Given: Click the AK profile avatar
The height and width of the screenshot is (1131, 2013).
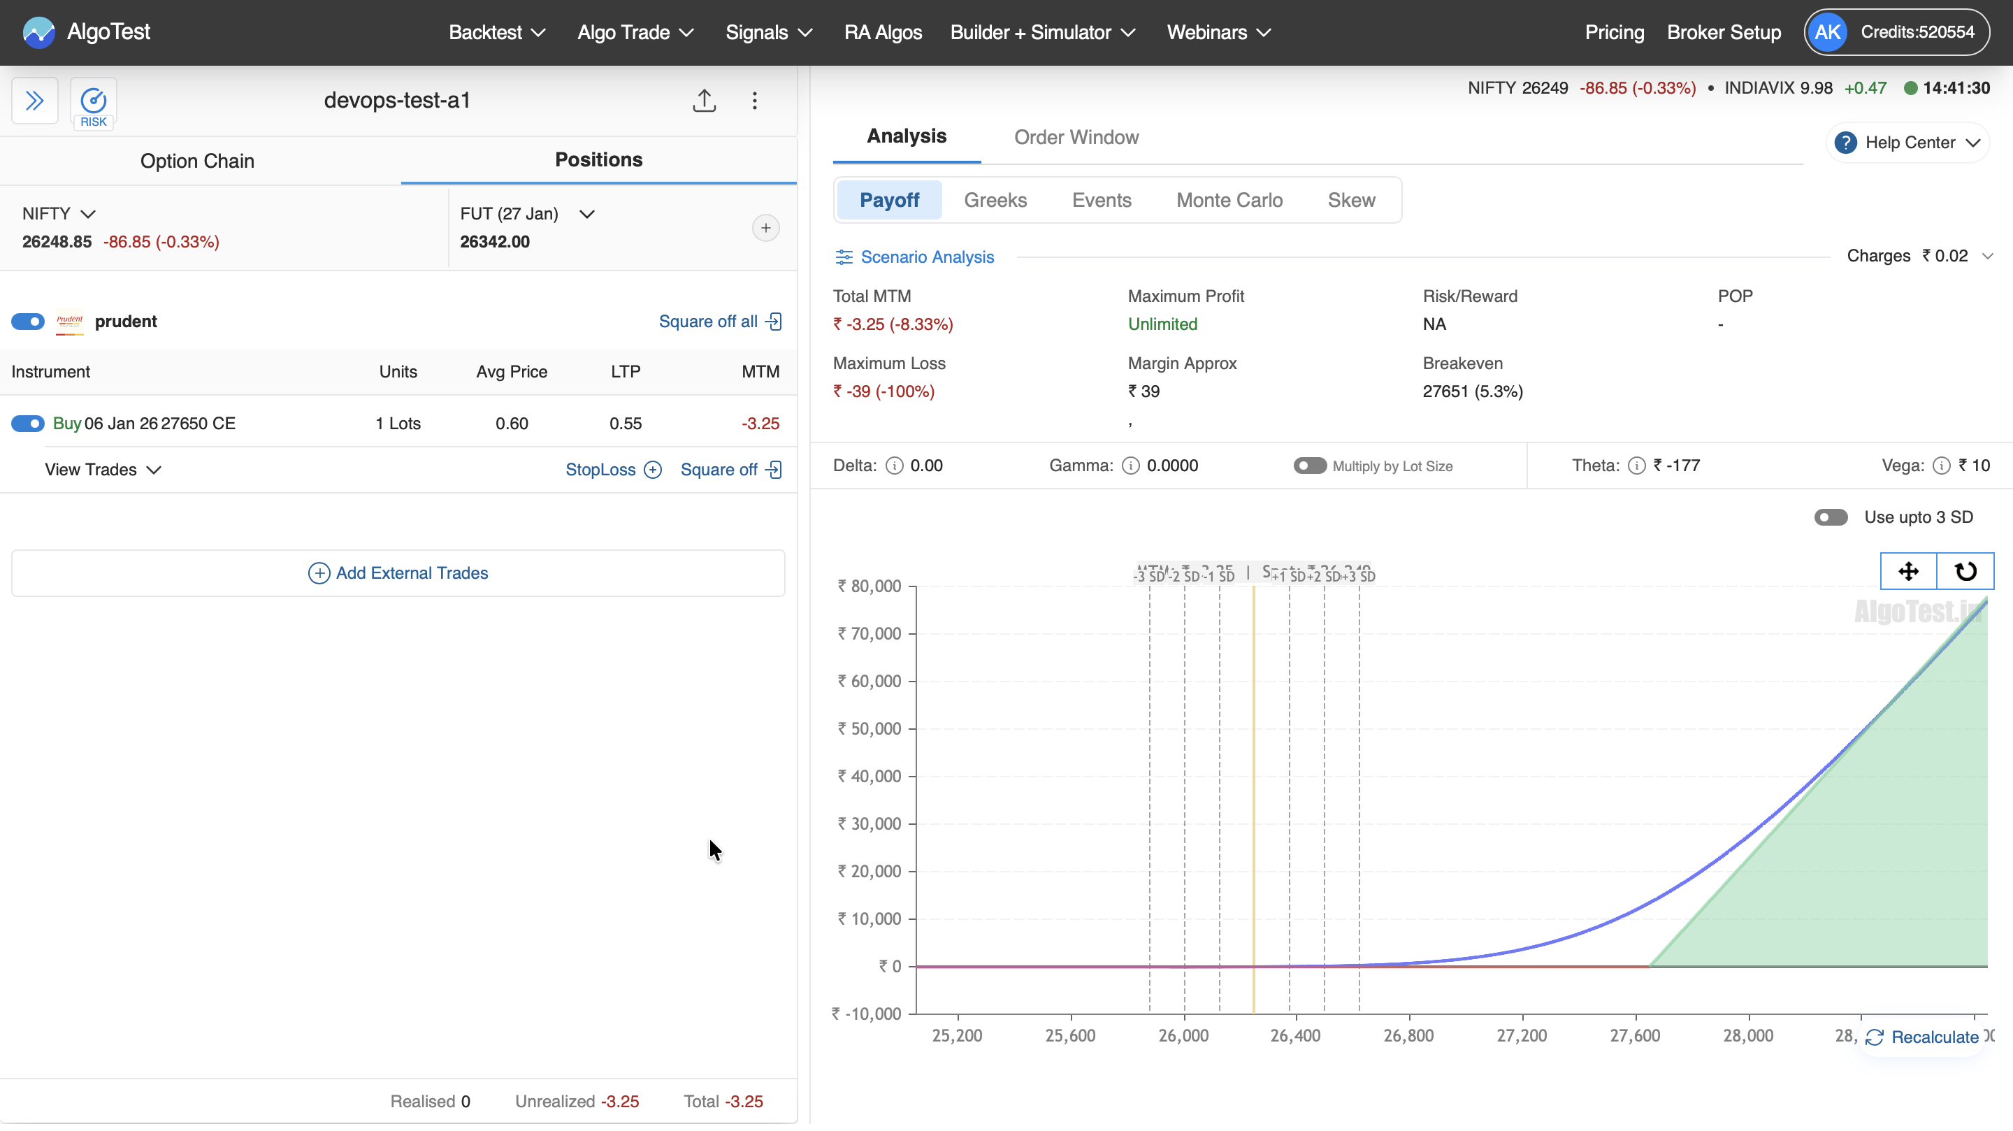Looking at the screenshot, I should click(1827, 32).
